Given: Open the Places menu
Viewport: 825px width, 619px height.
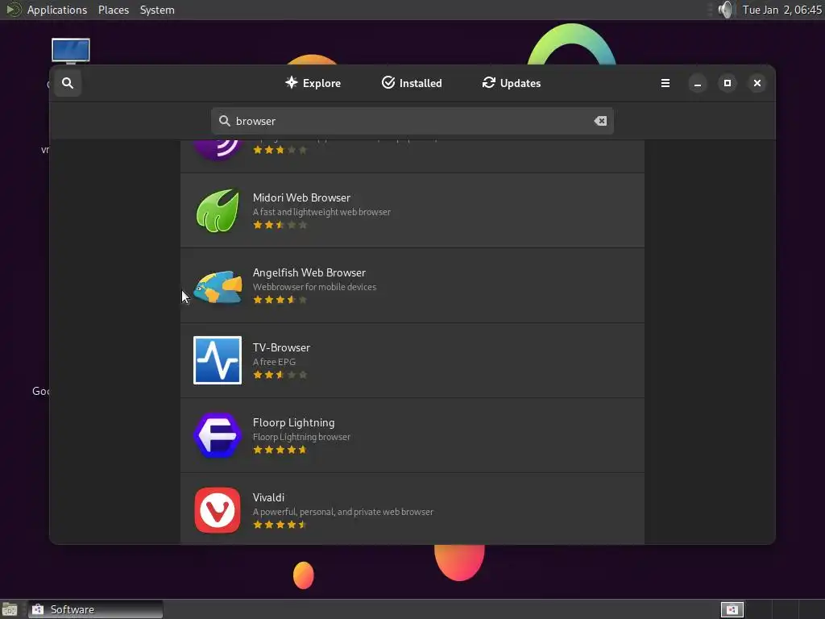Looking at the screenshot, I should pos(113,10).
